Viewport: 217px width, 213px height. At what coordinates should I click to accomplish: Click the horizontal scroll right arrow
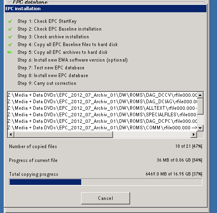[194, 134]
